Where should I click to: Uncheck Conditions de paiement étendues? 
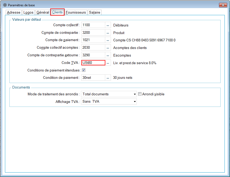pyautogui.click(x=84, y=70)
